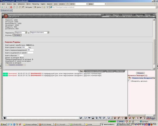
Task: Click the Всего исцелений от зелий input field
Action: (x=31, y=53)
